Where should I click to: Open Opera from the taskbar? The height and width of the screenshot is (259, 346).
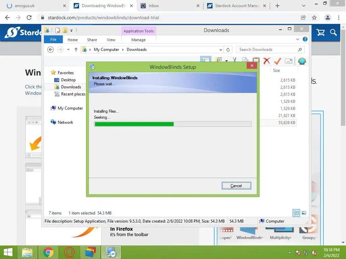click(69, 252)
